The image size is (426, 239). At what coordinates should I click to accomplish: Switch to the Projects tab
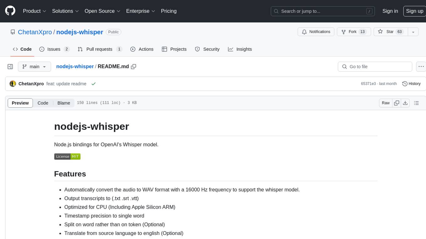click(174, 49)
